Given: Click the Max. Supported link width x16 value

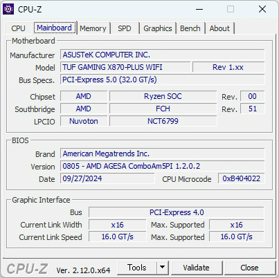Looking at the screenshot, I should pyautogui.click(x=237, y=225).
